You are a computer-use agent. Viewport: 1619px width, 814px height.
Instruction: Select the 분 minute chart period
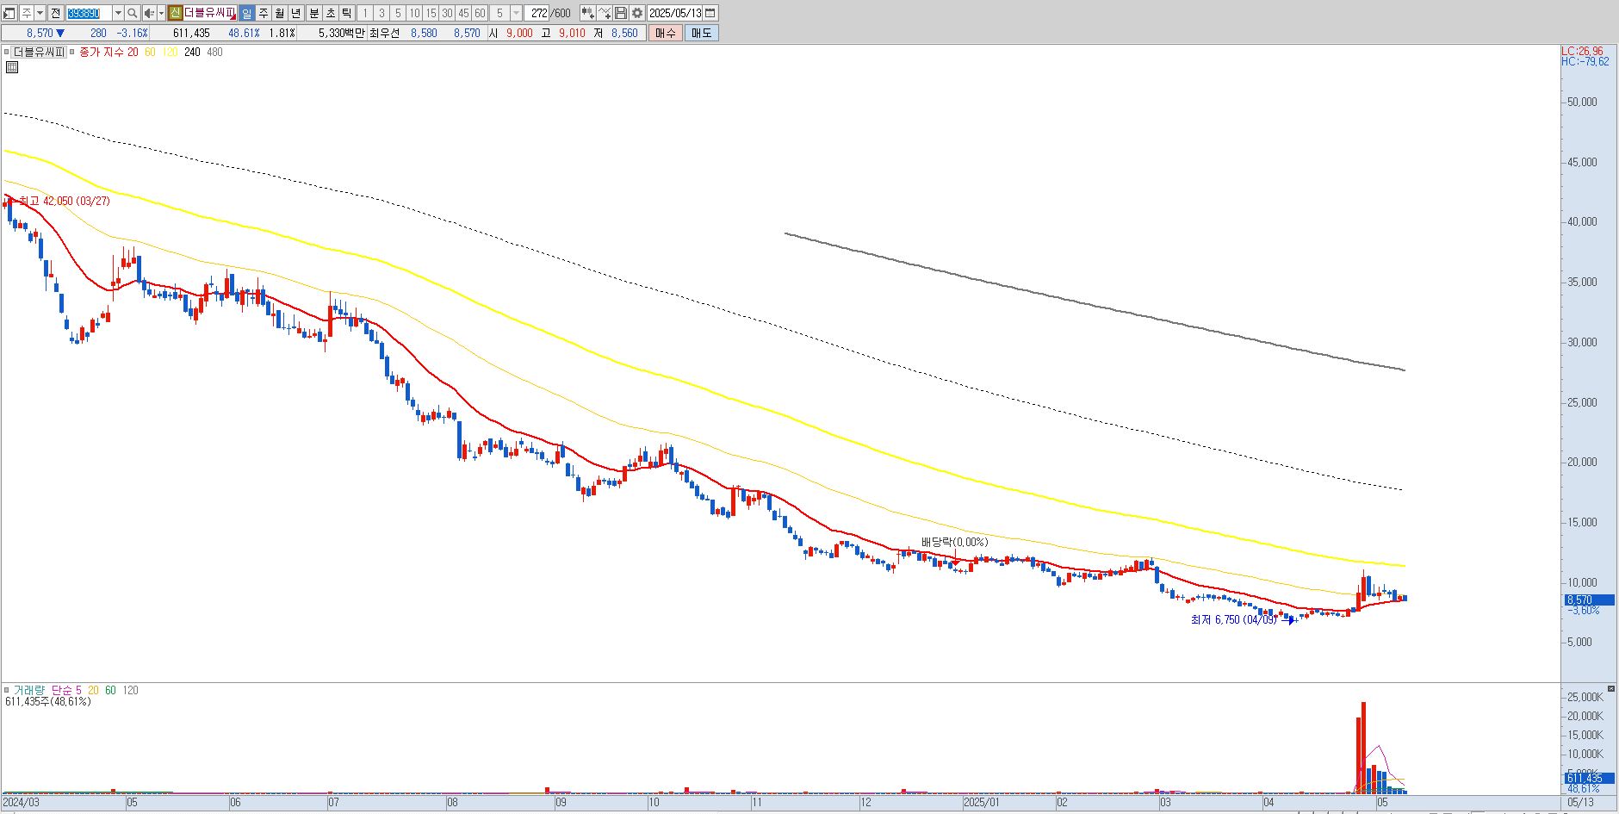click(x=314, y=13)
